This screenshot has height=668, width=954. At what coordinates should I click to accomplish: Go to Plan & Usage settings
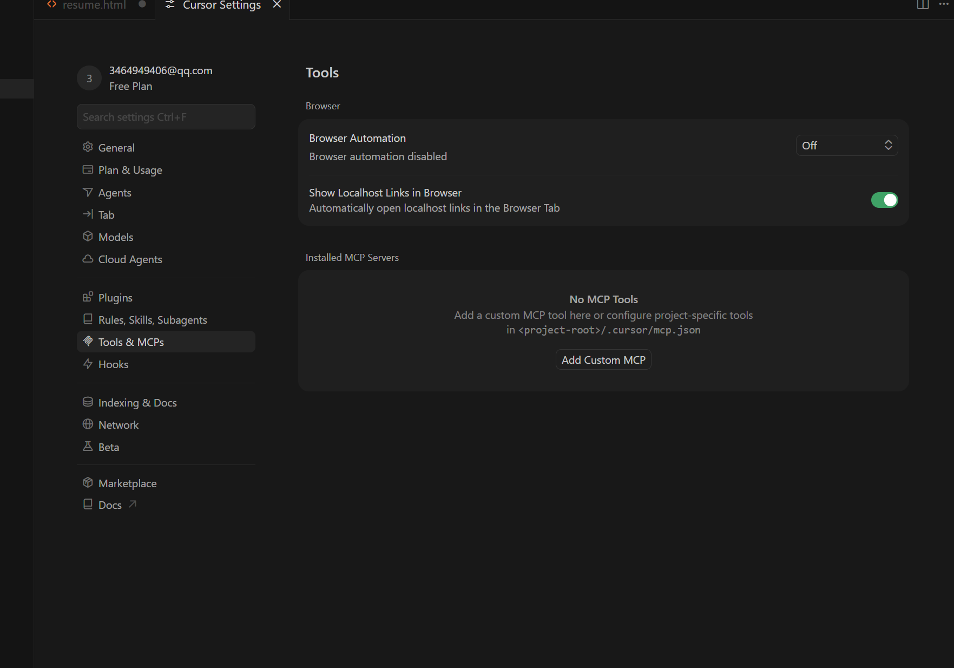click(x=166, y=170)
